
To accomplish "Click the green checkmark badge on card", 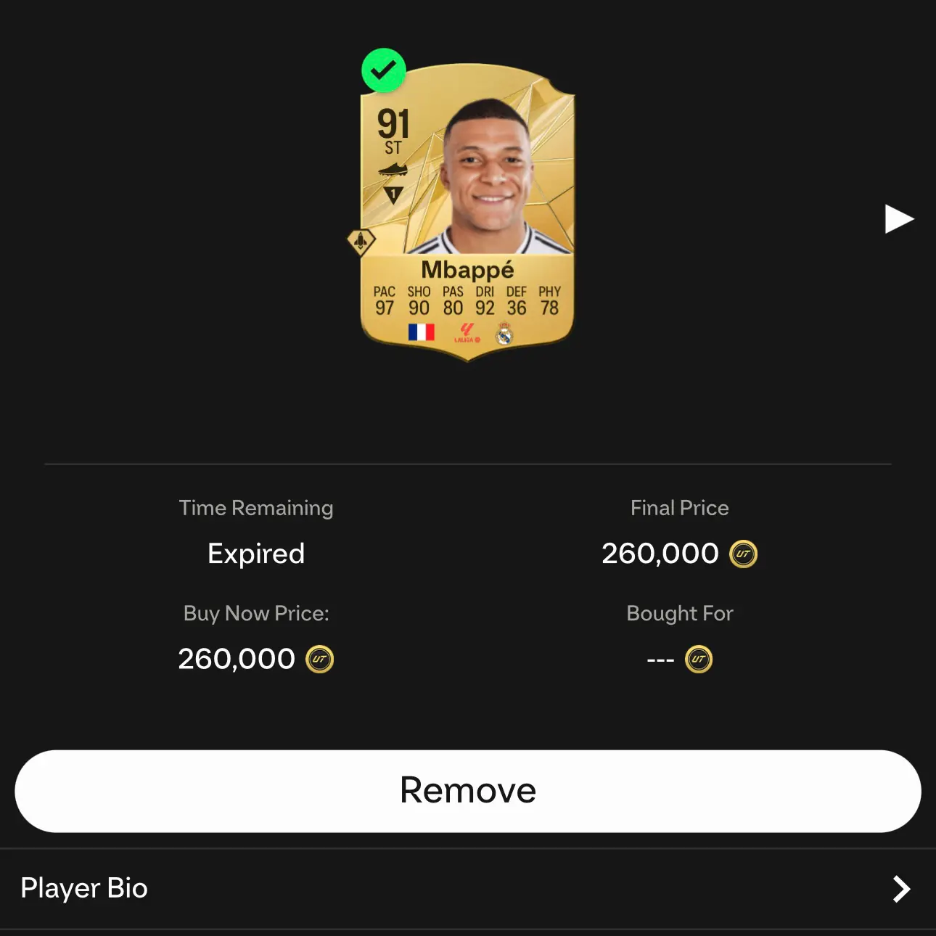I will point(383,70).
